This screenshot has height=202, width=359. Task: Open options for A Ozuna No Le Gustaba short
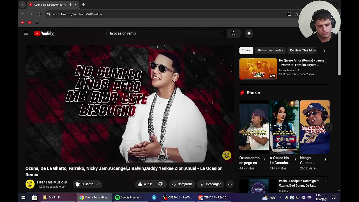(295, 160)
